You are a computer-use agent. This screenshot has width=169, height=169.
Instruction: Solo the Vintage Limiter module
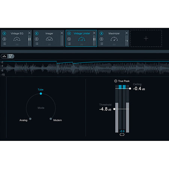[x=69, y=39]
